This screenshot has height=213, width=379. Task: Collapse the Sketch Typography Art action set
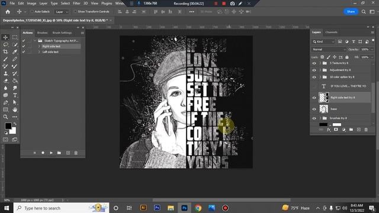35,41
